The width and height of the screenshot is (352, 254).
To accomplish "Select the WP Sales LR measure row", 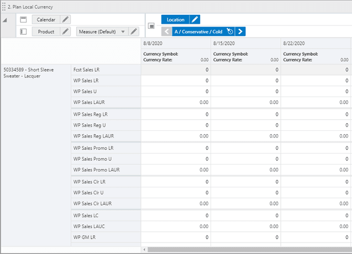I will [x=106, y=81].
